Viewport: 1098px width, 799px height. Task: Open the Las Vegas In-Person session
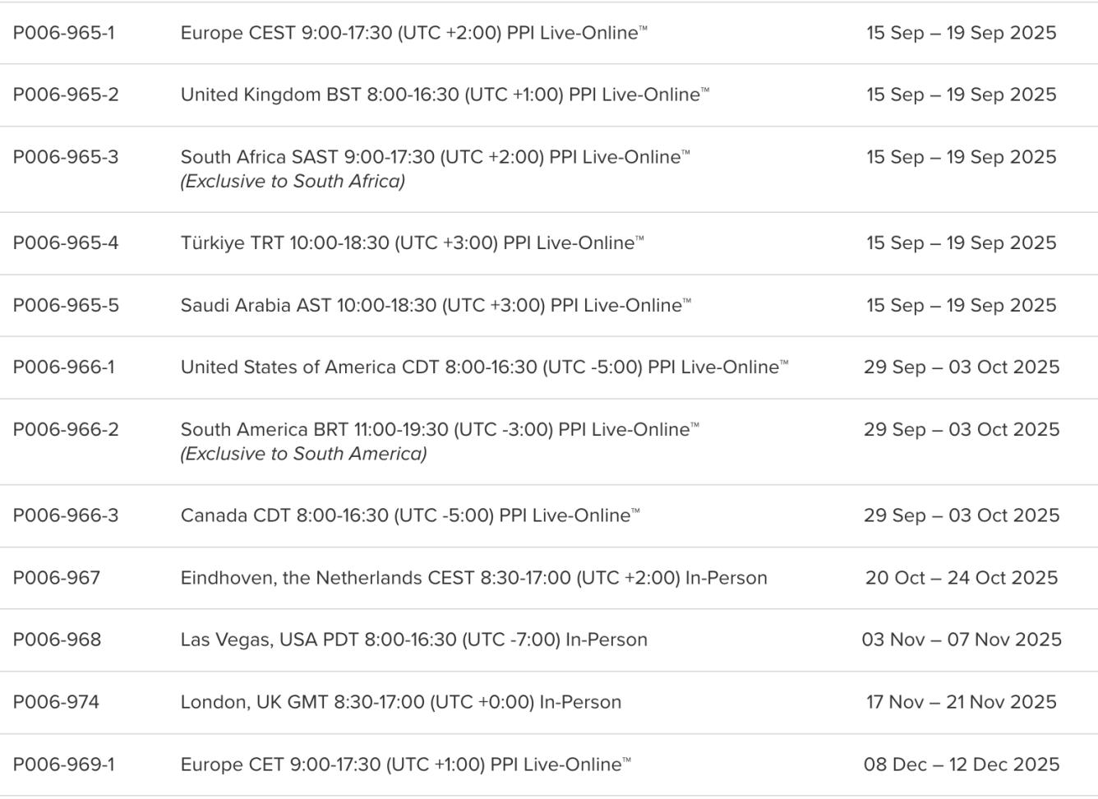point(414,640)
